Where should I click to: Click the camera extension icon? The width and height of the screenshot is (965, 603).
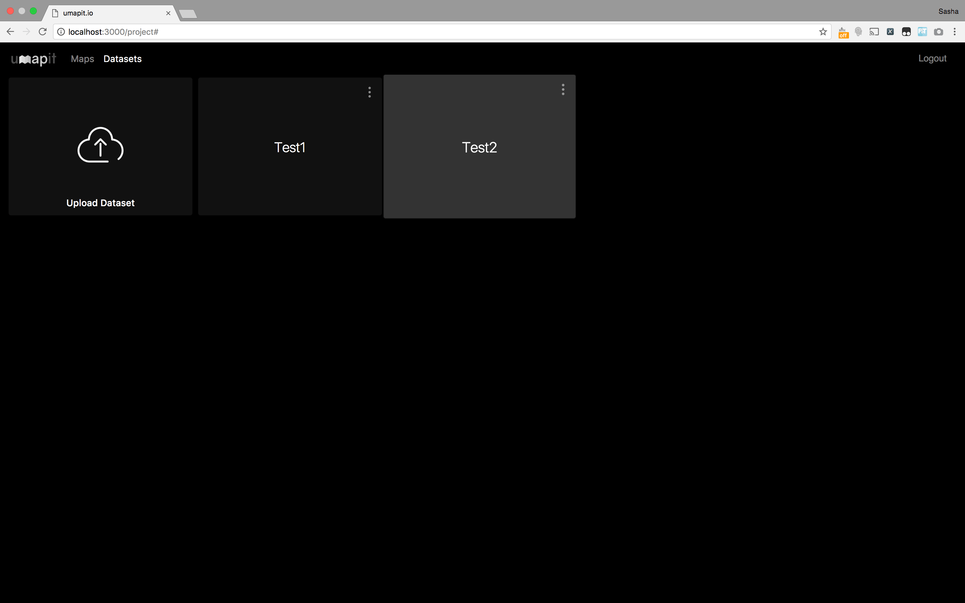tap(939, 32)
